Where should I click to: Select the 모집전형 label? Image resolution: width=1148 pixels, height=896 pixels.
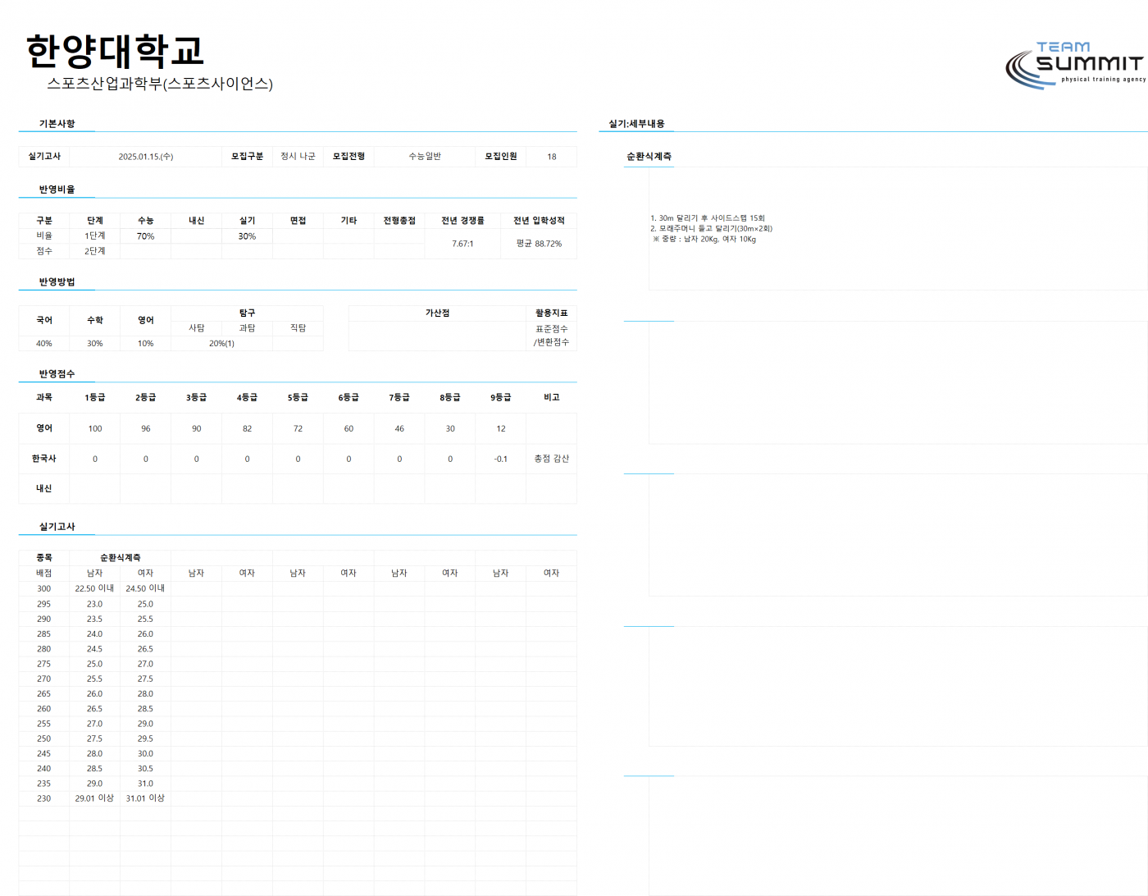(348, 156)
